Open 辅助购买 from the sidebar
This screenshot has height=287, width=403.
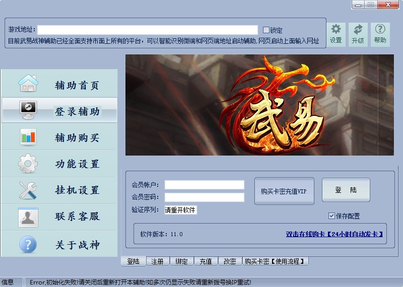(x=59, y=137)
